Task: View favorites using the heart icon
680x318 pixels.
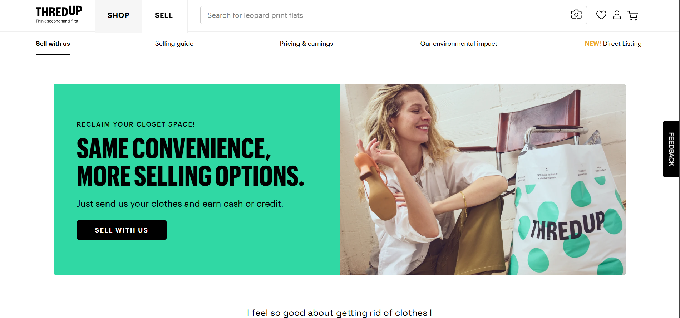Action: pyautogui.click(x=601, y=15)
